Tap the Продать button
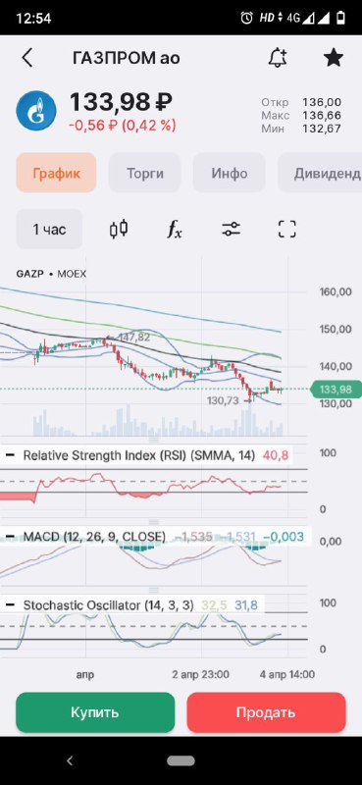 [x=267, y=712]
